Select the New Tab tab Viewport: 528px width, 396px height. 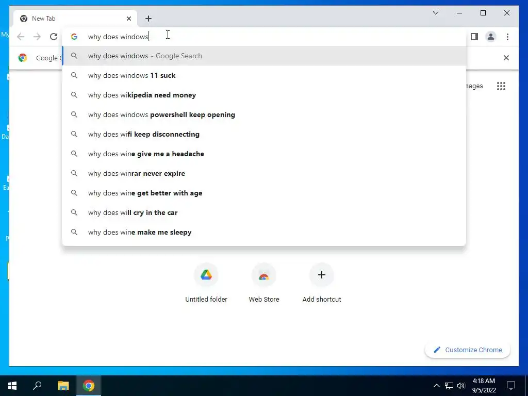tap(75, 19)
